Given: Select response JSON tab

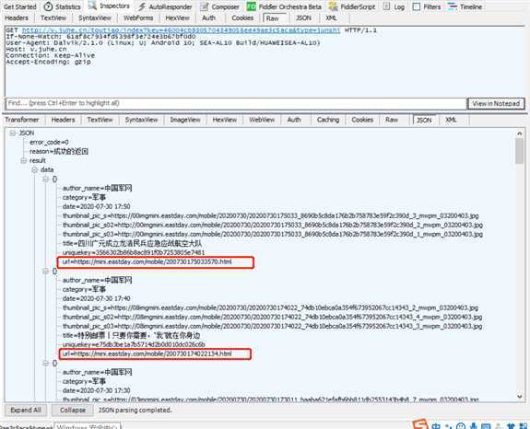Looking at the screenshot, I should click(424, 121).
